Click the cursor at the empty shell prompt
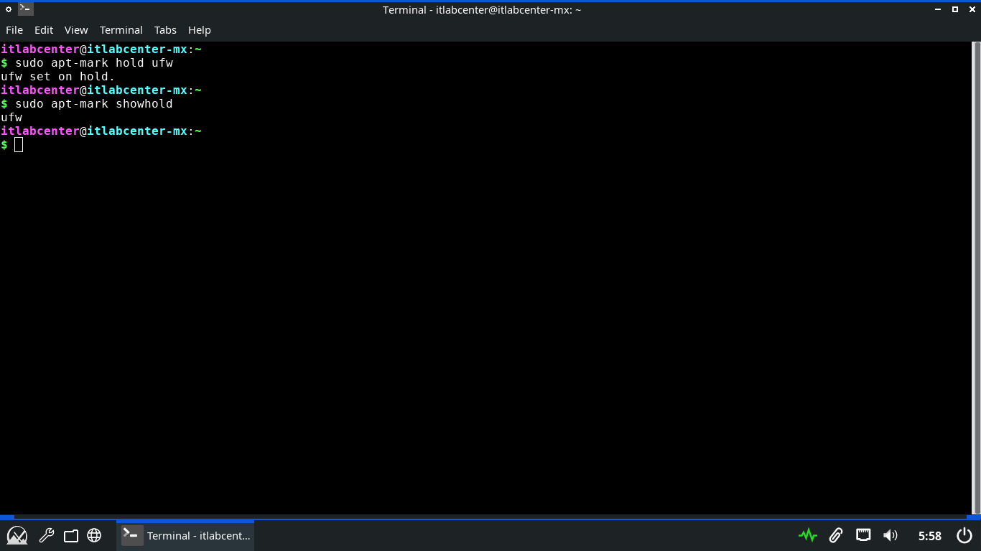The width and height of the screenshot is (981, 551). (19, 145)
